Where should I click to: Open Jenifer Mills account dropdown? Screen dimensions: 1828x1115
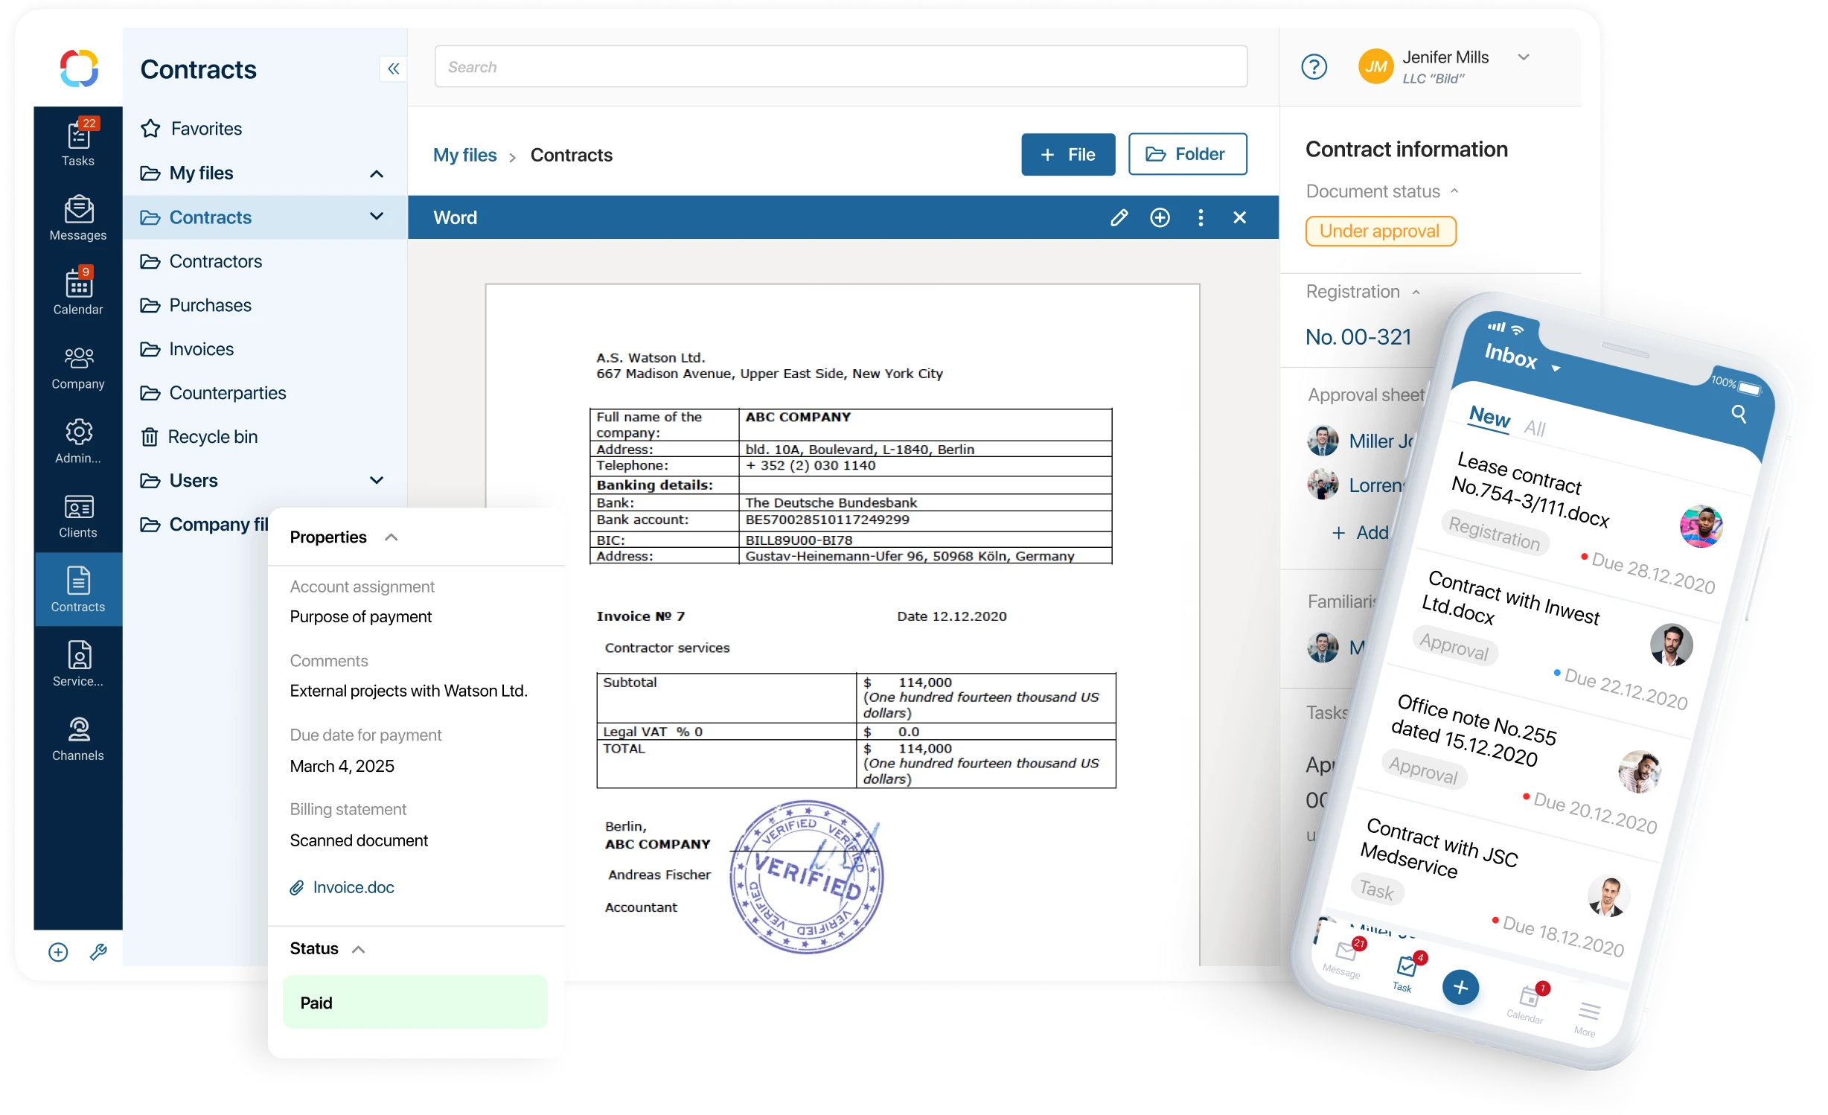pyautogui.click(x=1524, y=57)
